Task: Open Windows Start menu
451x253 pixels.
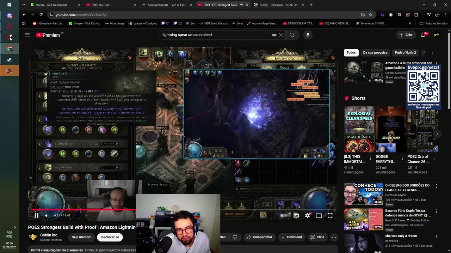Action: click(10, 5)
